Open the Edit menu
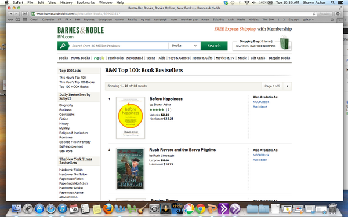Image resolution: width=348 pixels, height=217 pixels. point(41,2)
